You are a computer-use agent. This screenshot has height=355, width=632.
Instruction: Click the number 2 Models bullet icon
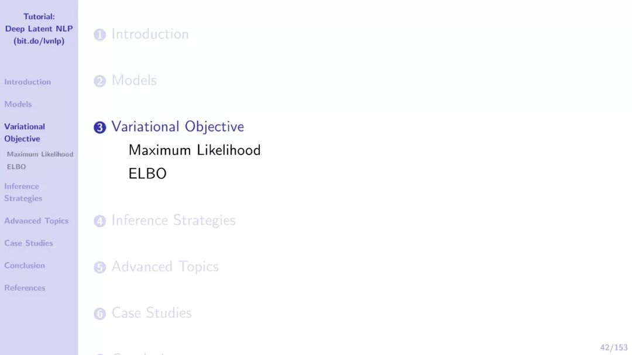click(99, 81)
